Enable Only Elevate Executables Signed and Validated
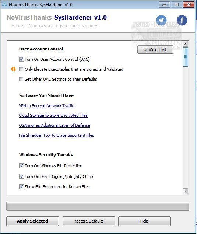This screenshot has height=234, width=197. [x=21, y=69]
